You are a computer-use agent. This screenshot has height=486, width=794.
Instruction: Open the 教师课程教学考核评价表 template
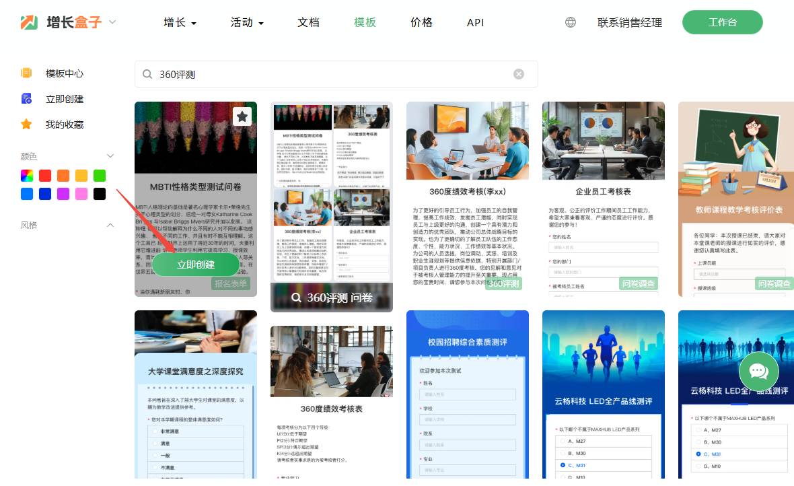click(736, 199)
